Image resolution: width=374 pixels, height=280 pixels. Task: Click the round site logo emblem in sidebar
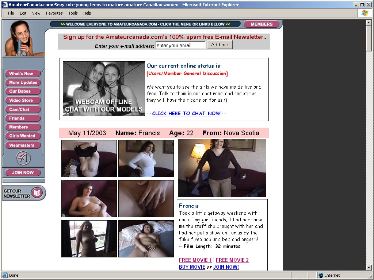click(23, 158)
